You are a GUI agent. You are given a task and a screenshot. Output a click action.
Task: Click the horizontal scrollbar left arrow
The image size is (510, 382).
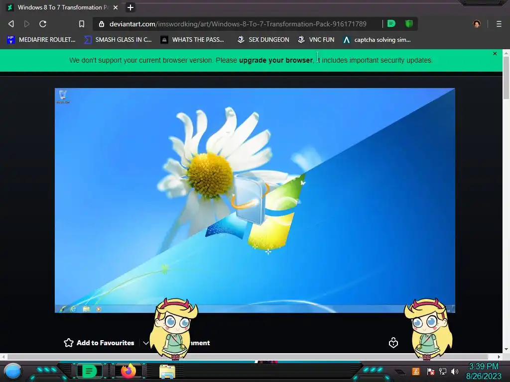[x=3, y=357]
